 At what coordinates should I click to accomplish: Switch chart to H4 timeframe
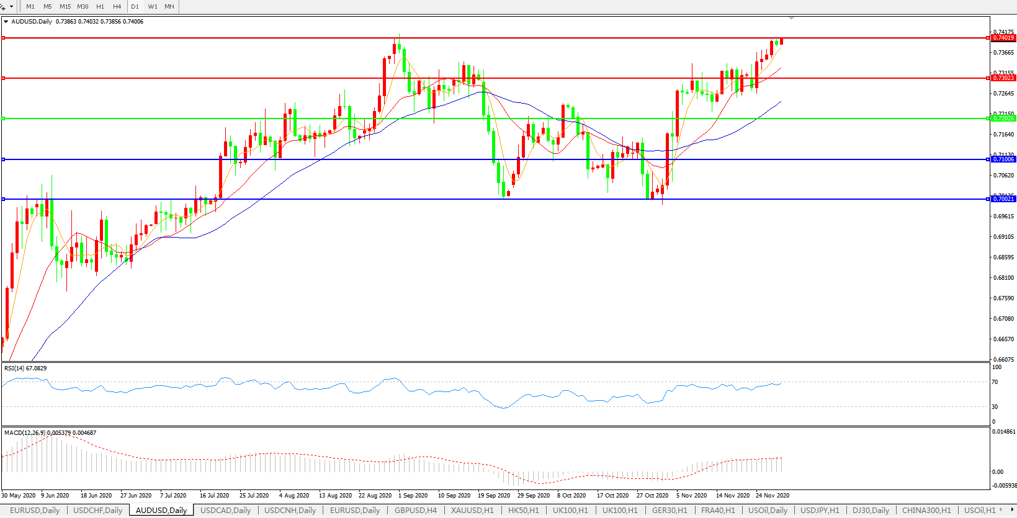coord(117,7)
